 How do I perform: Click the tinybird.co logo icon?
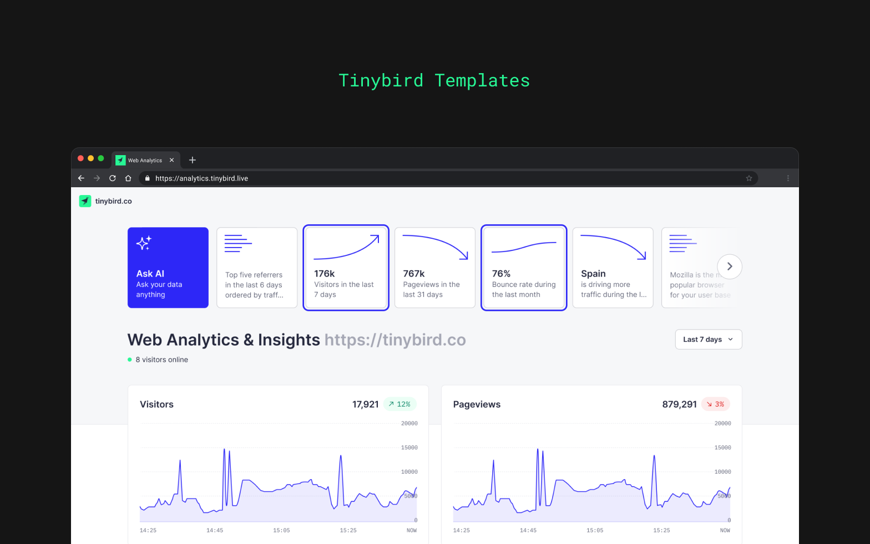click(x=85, y=201)
